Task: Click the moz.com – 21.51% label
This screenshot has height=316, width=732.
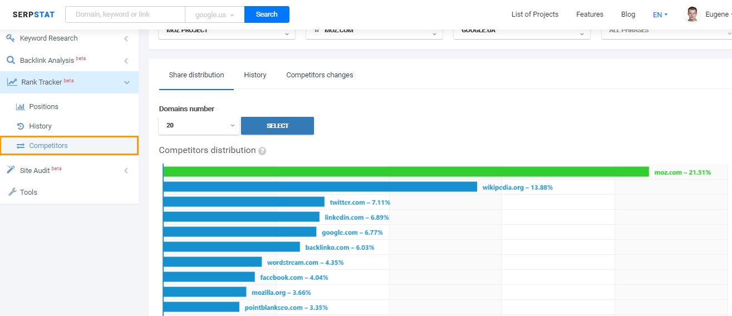Action: tap(682, 172)
